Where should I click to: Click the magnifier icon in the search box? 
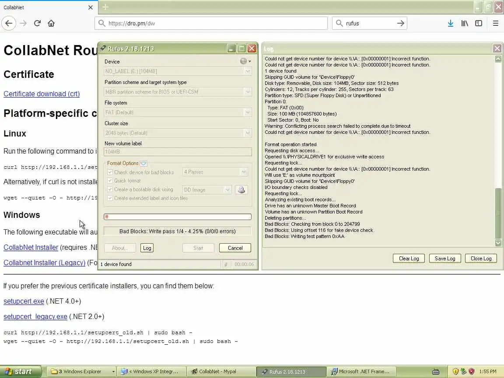pyautogui.click(x=339, y=23)
